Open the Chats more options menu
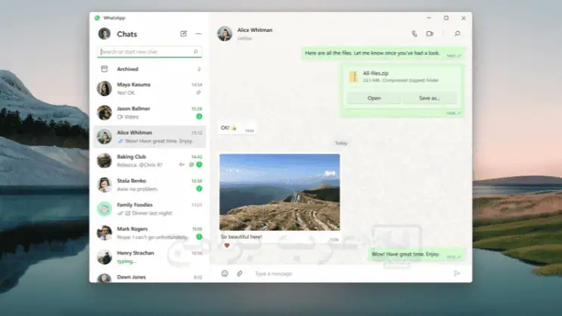Screen dimensions: 562x316 coord(198,34)
